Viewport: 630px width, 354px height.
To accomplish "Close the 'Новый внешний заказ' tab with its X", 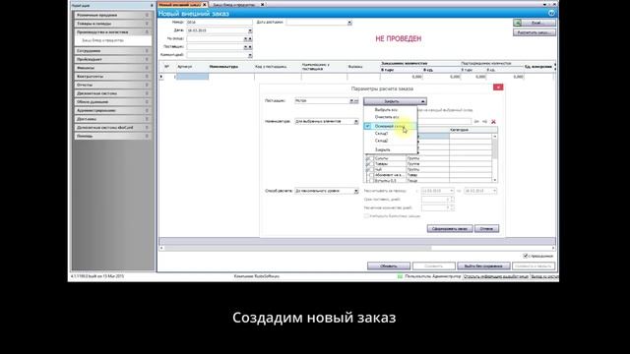I will pos(204,4).
